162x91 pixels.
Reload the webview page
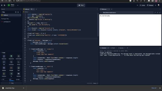tap(101, 13)
